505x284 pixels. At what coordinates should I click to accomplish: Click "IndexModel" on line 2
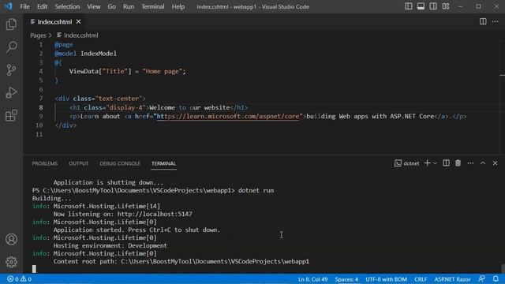tap(99, 54)
